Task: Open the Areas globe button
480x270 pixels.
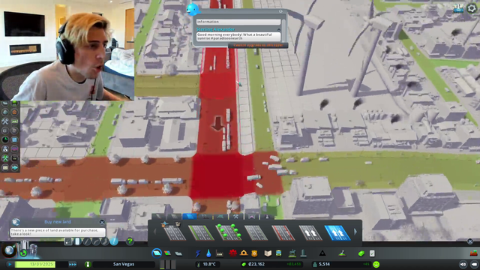Action: pos(9,250)
